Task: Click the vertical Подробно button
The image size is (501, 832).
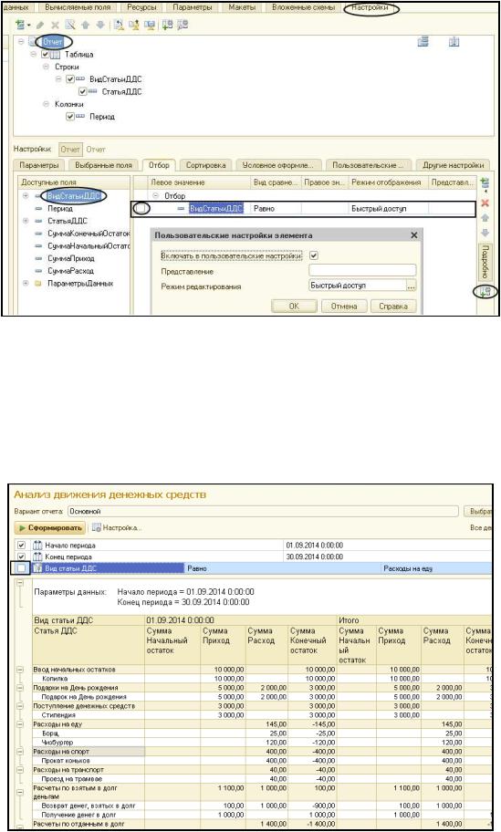Action: point(485,262)
